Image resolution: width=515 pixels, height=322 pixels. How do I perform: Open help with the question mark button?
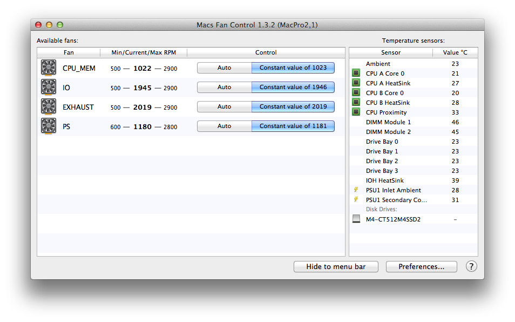471,266
